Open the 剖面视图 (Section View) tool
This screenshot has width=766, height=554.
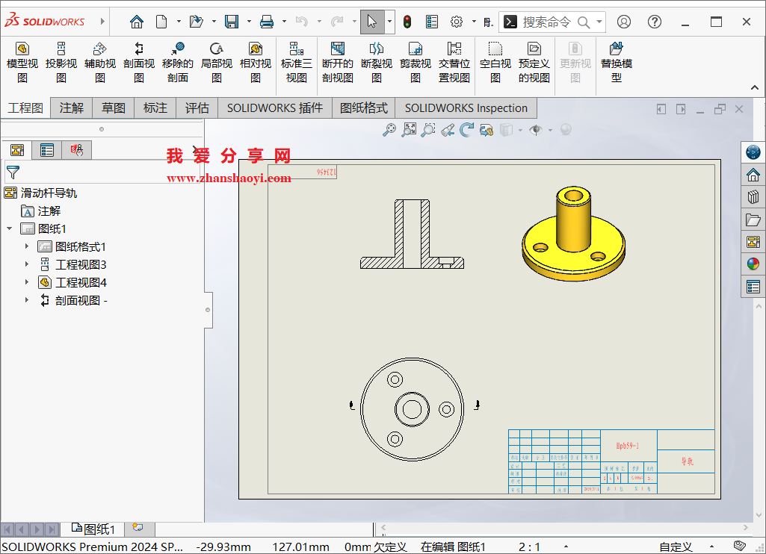(138, 62)
